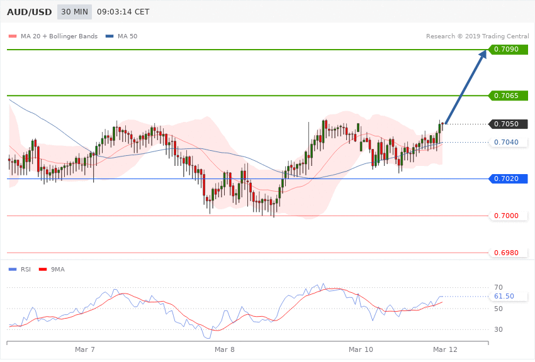Viewport: 535px width, 362px height.
Task: Click the 0.7050 current price tag
Action: [509, 124]
